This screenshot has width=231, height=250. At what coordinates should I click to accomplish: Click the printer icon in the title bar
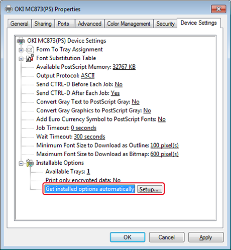pos(9,9)
